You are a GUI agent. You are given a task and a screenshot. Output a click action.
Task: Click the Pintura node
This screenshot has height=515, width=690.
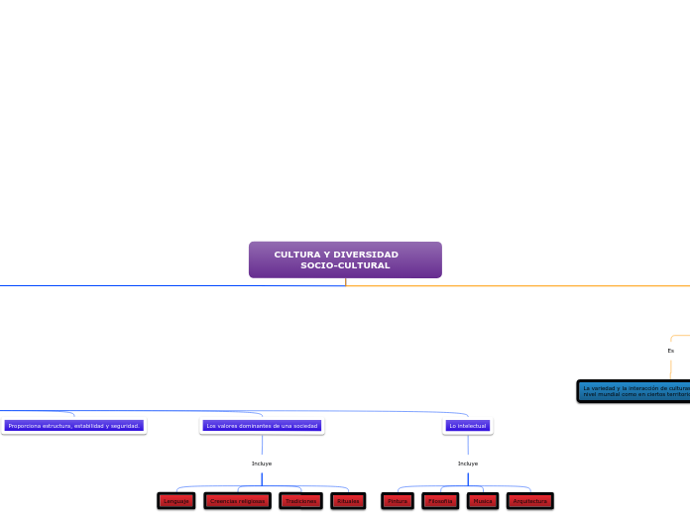tap(398, 501)
